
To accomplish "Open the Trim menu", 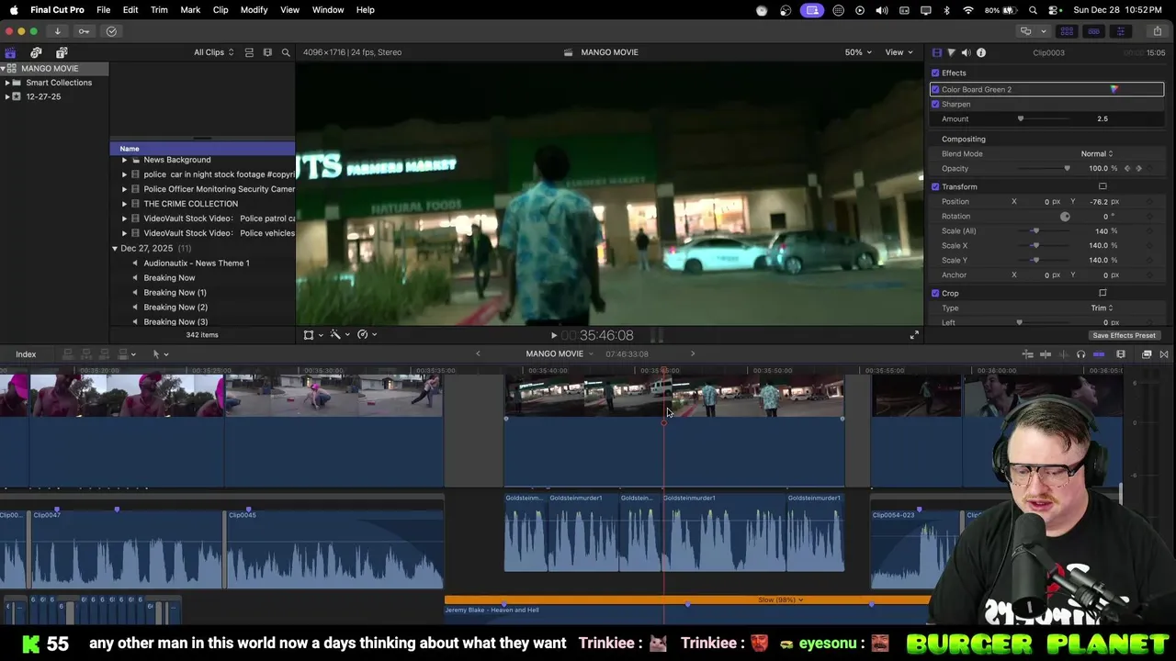I will [159, 10].
